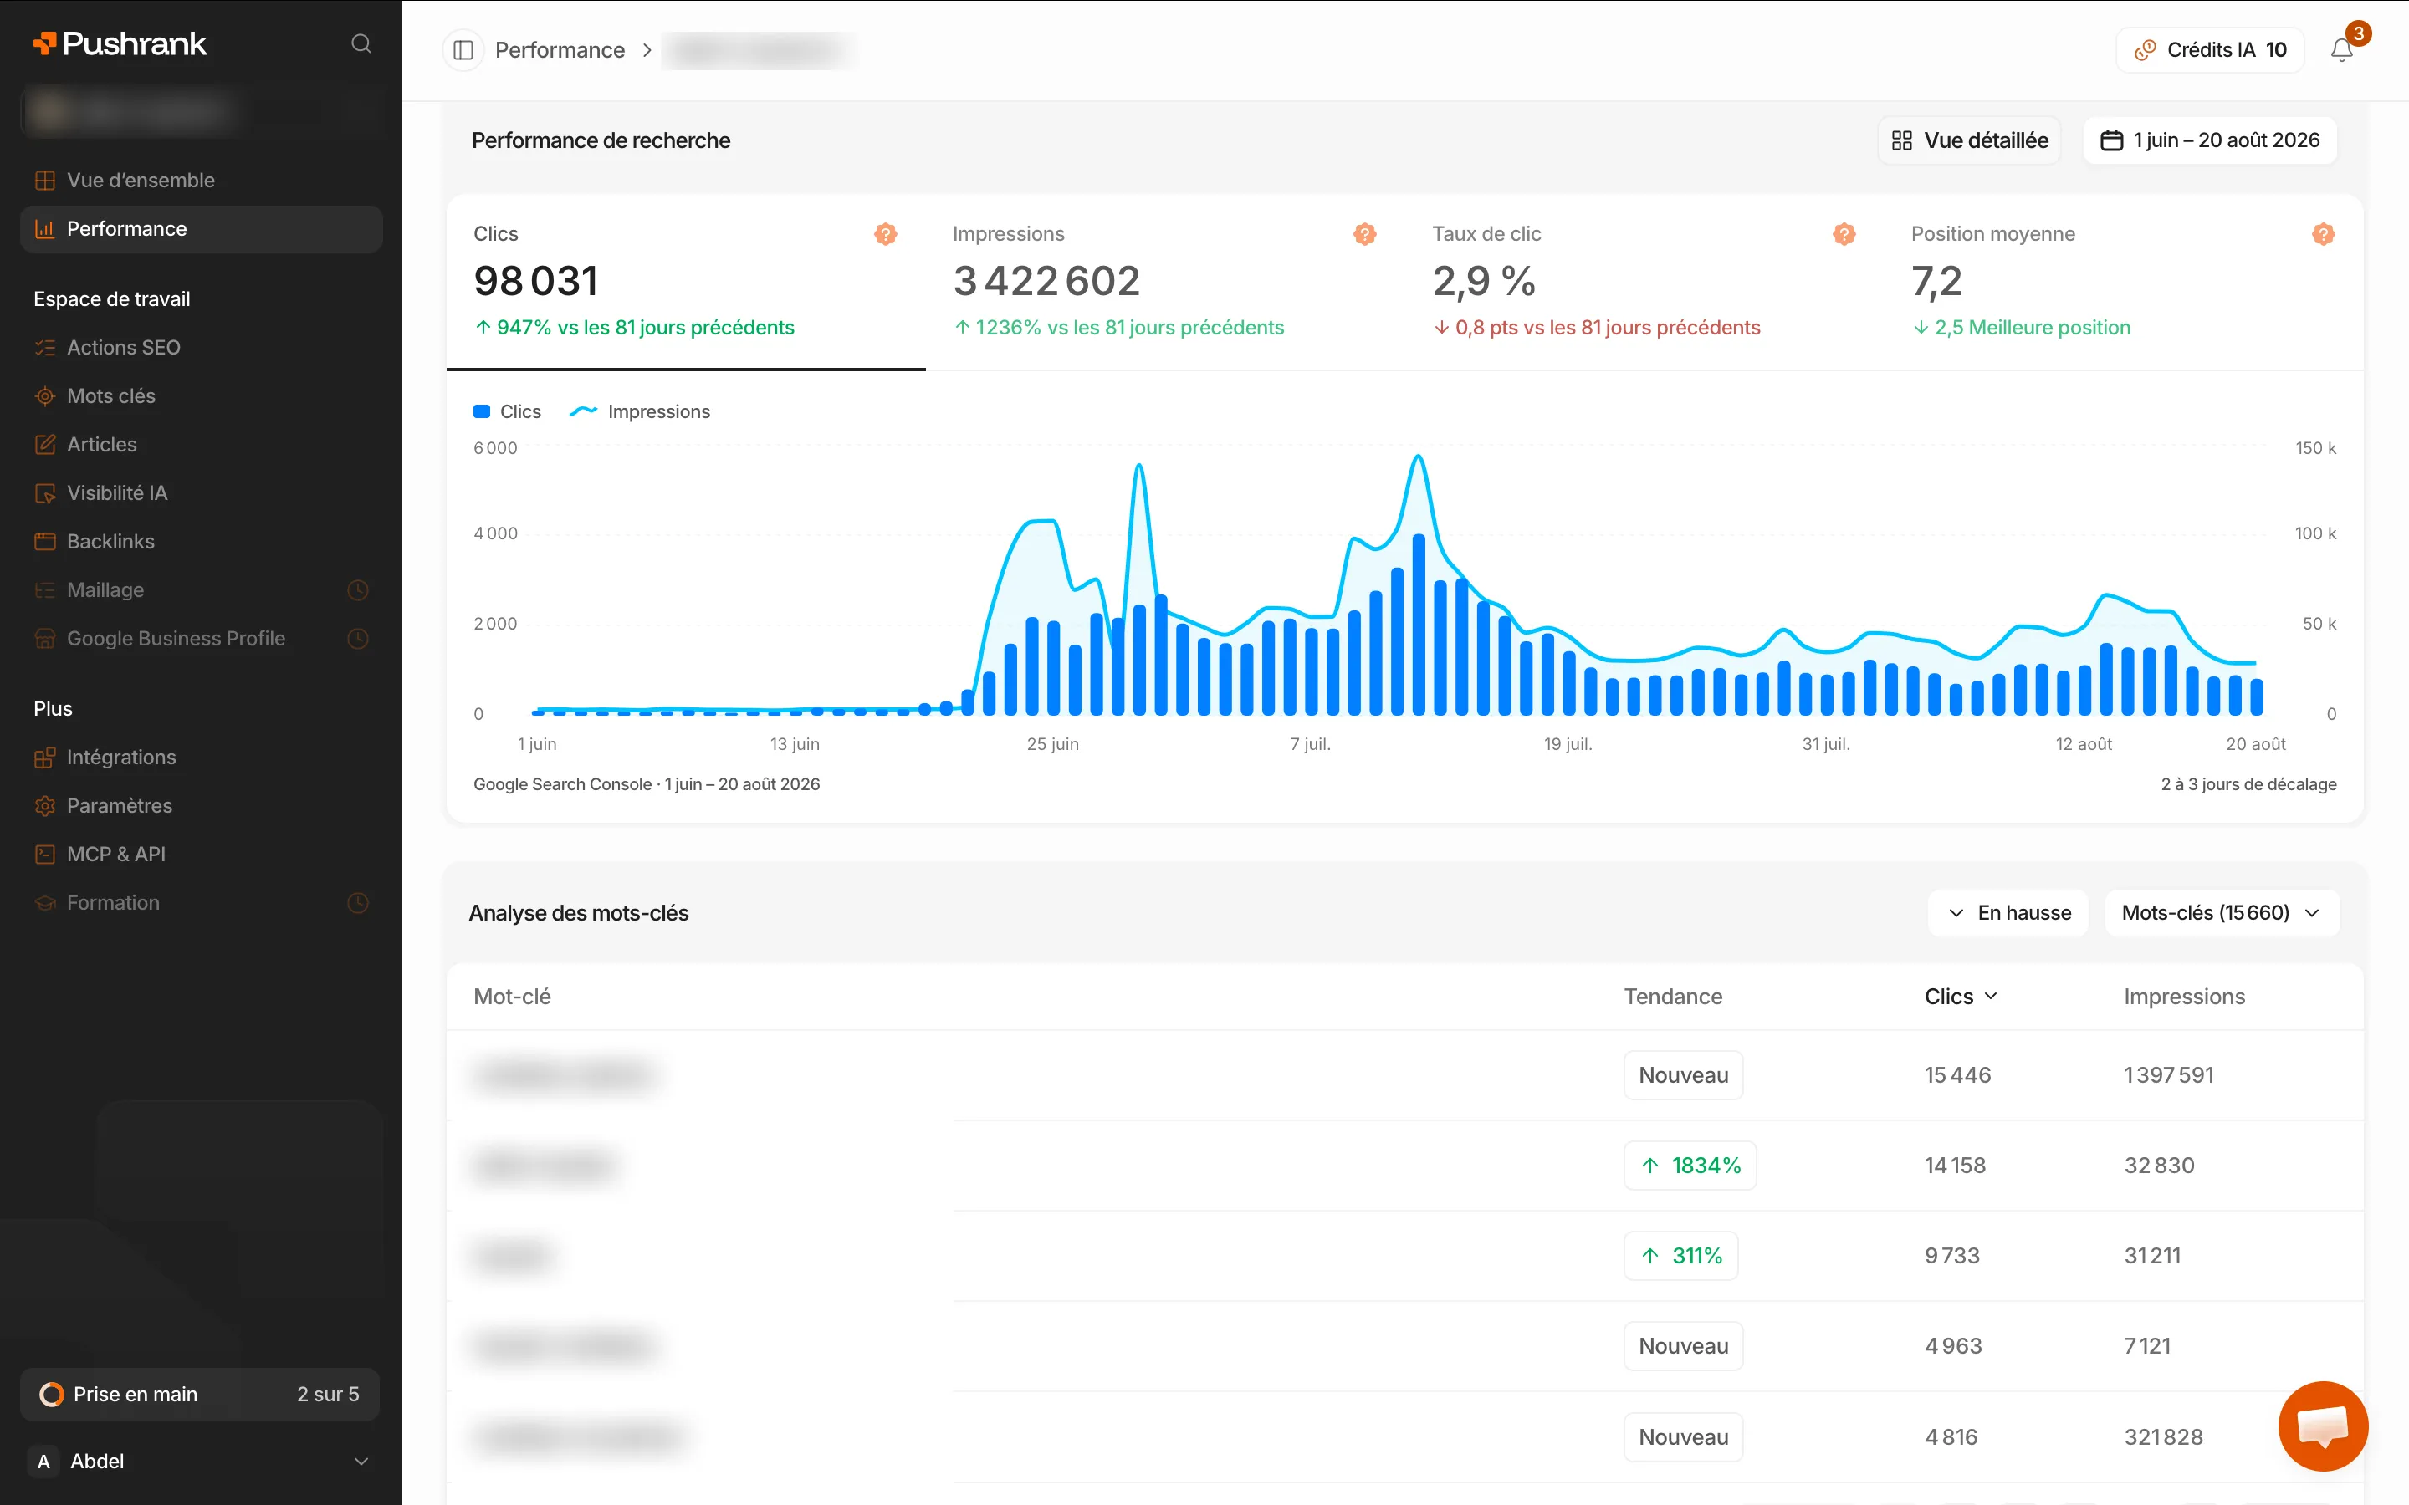Image resolution: width=2409 pixels, height=1505 pixels.
Task: Click the Vue détaillée button
Action: tap(1970, 140)
